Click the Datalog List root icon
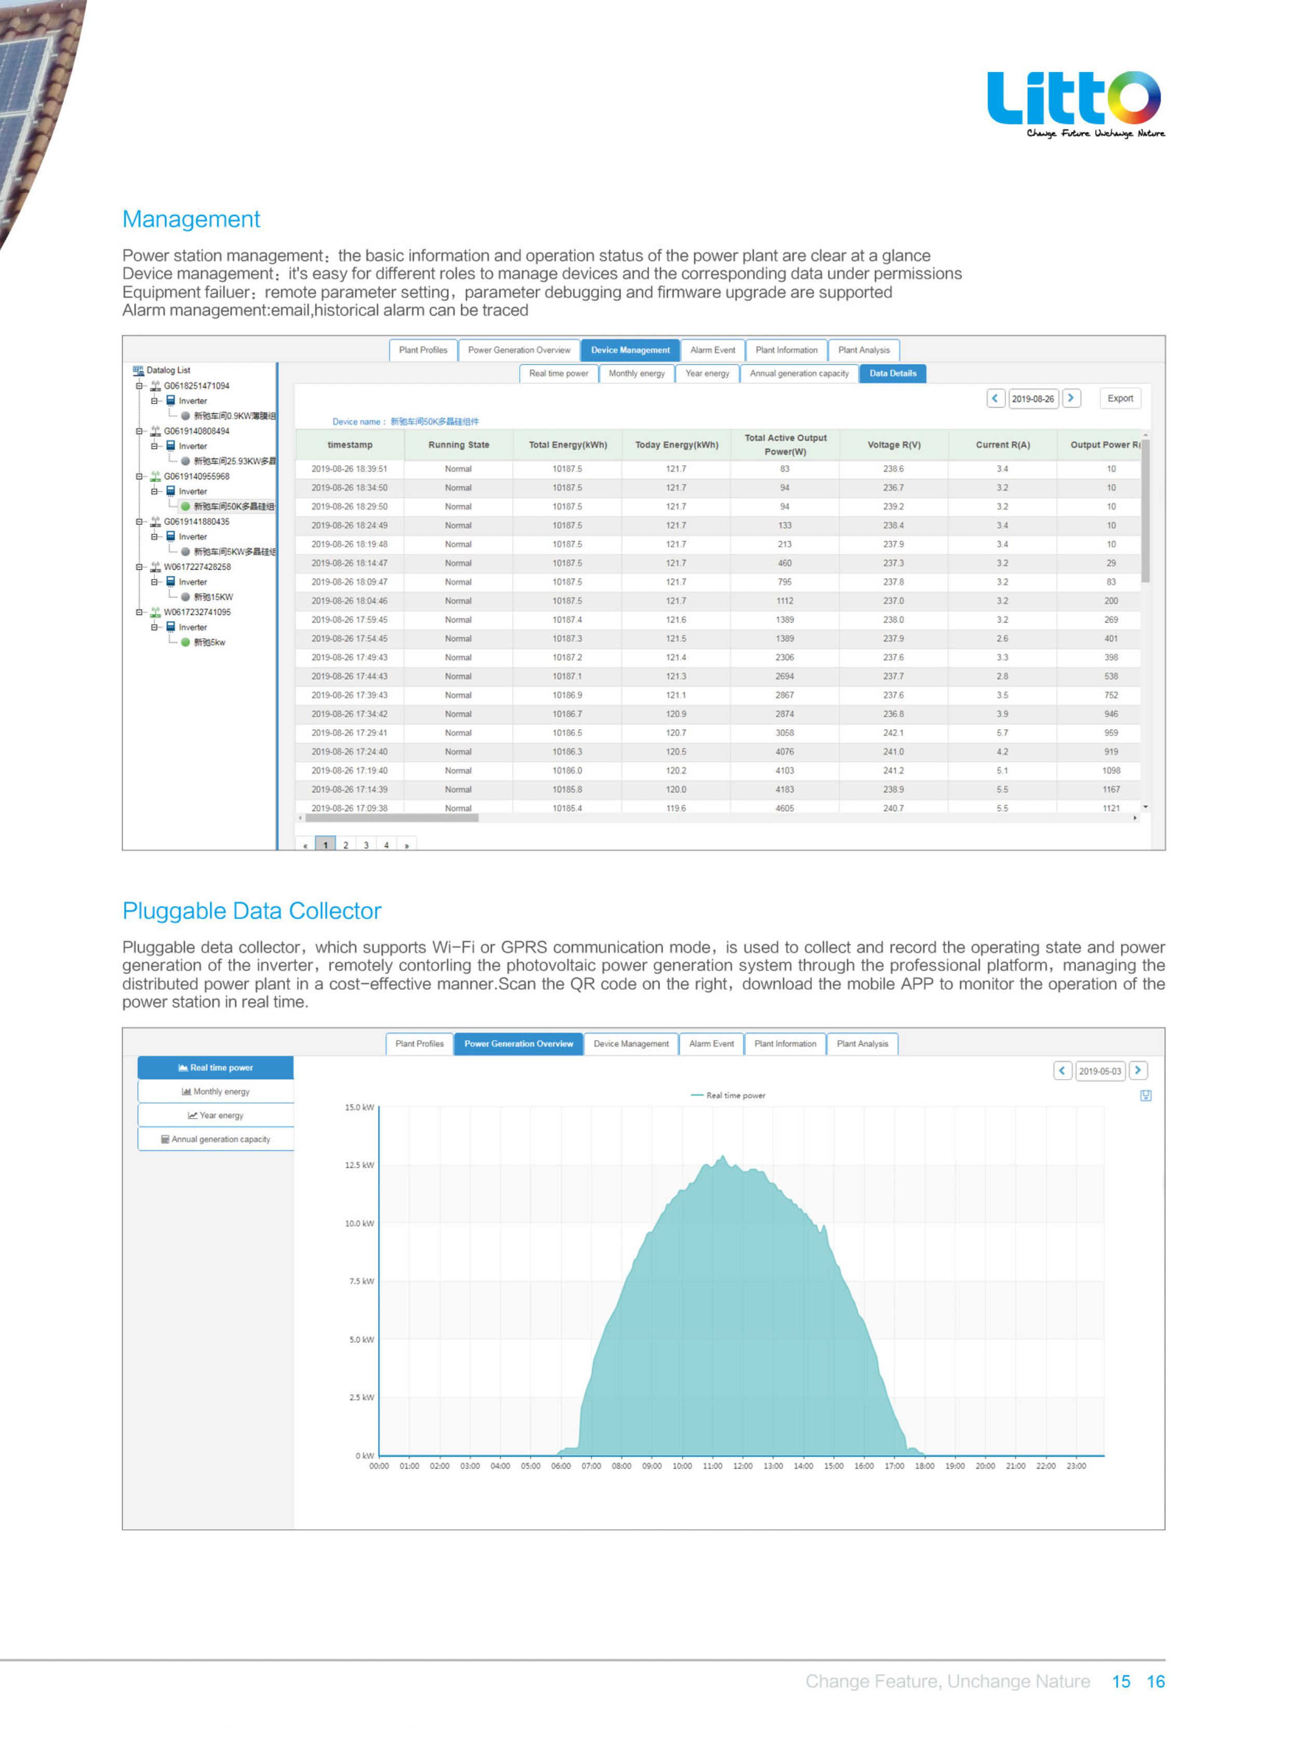 pos(138,370)
